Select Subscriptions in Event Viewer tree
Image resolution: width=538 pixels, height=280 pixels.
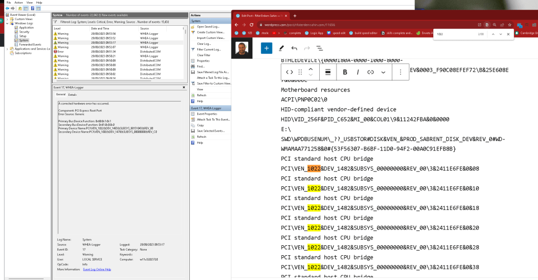pyautogui.click(x=23, y=53)
